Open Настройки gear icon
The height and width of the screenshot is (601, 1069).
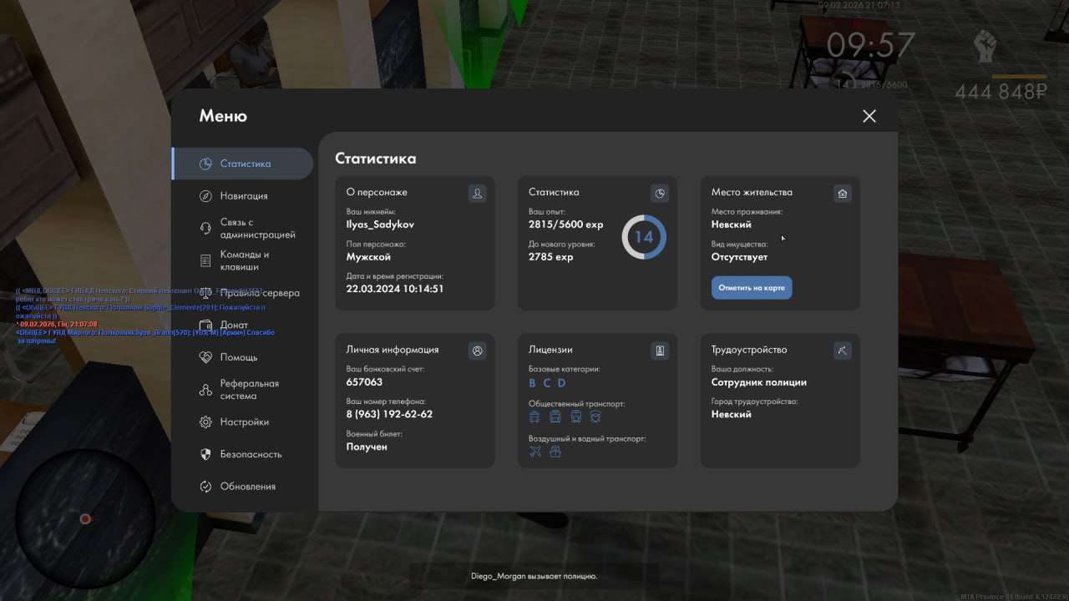coord(205,422)
